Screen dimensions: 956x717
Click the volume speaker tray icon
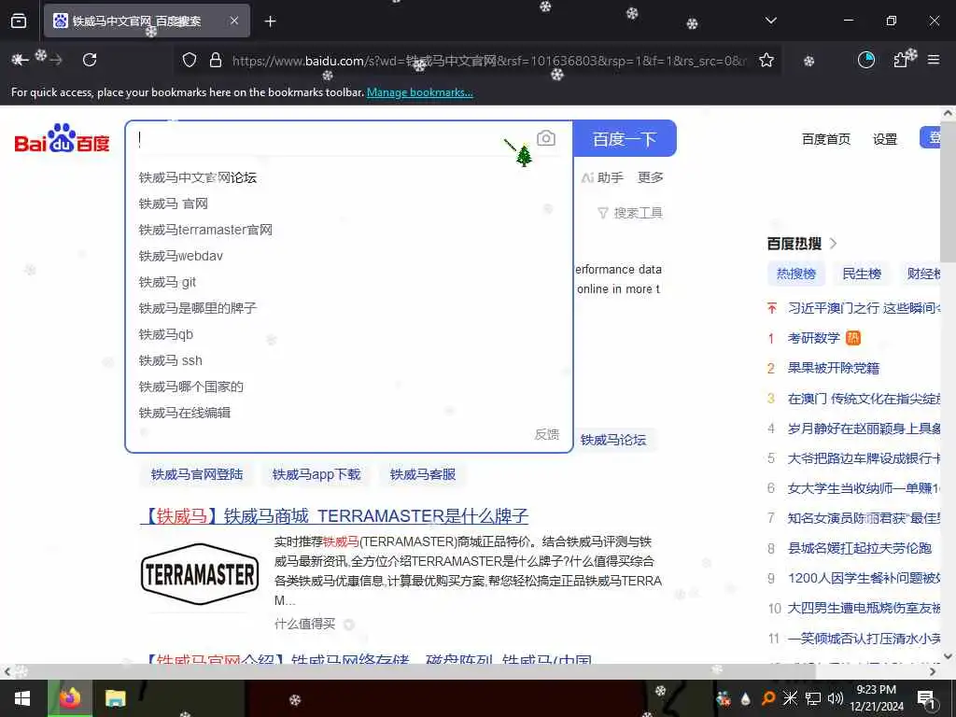(836, 698)
